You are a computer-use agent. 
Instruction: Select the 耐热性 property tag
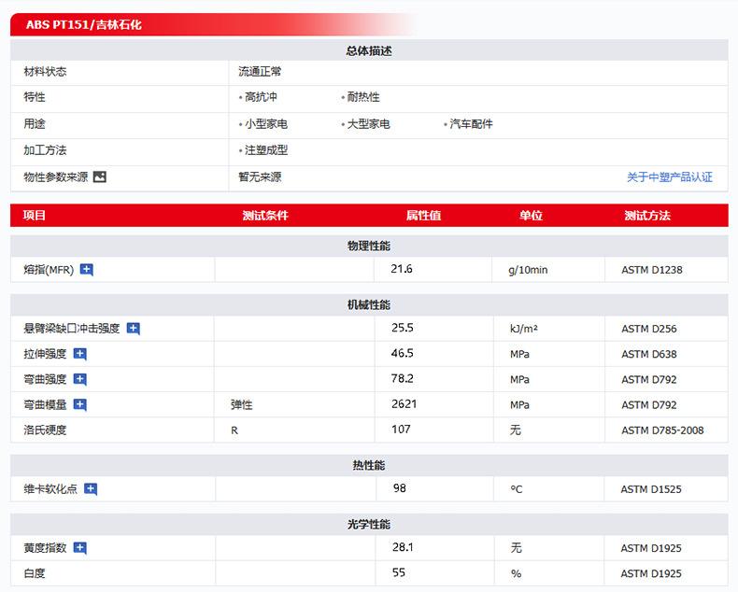click(x=363, y=97)
